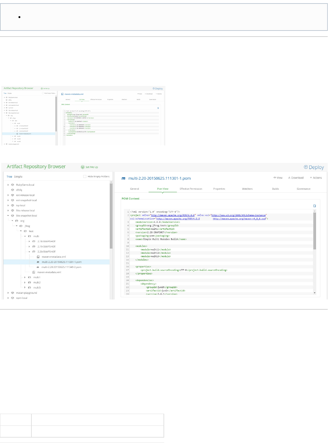Screen dimensions: 328x443
Task: Open the small maven-metadata.xml screenshot thumbnail
Action: (x=84, y=116)
